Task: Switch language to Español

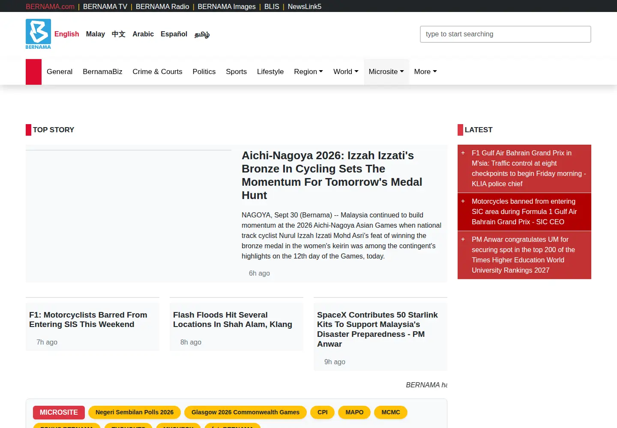Action: 174,34
